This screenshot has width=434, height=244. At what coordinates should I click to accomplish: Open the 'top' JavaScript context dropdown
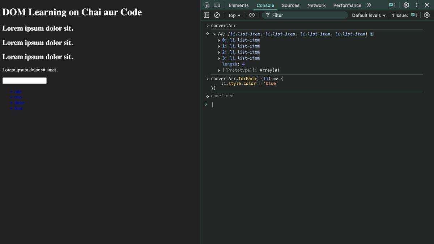pos(234,15)
